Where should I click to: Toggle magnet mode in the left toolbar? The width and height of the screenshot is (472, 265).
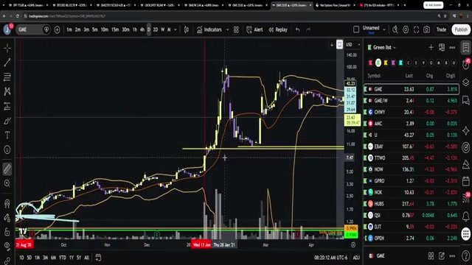click(7, 203)
